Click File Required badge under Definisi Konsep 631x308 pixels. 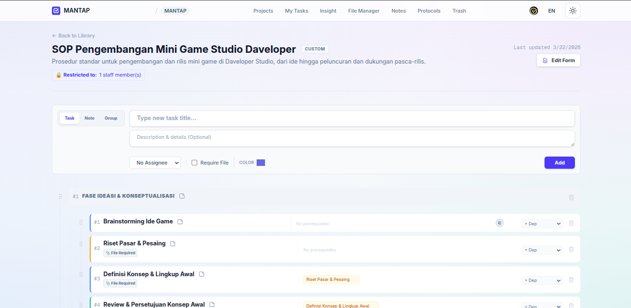point(121,283)
